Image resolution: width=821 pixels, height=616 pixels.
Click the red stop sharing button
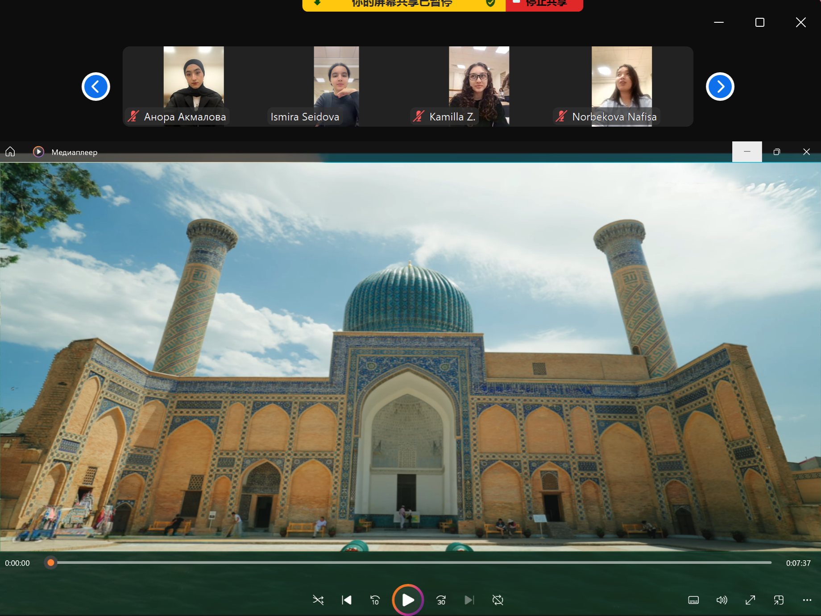pos(544,4)
